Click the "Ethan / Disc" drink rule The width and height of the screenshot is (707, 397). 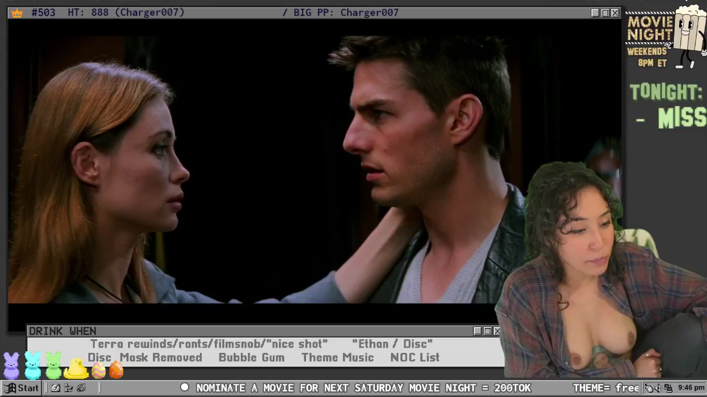392,344
